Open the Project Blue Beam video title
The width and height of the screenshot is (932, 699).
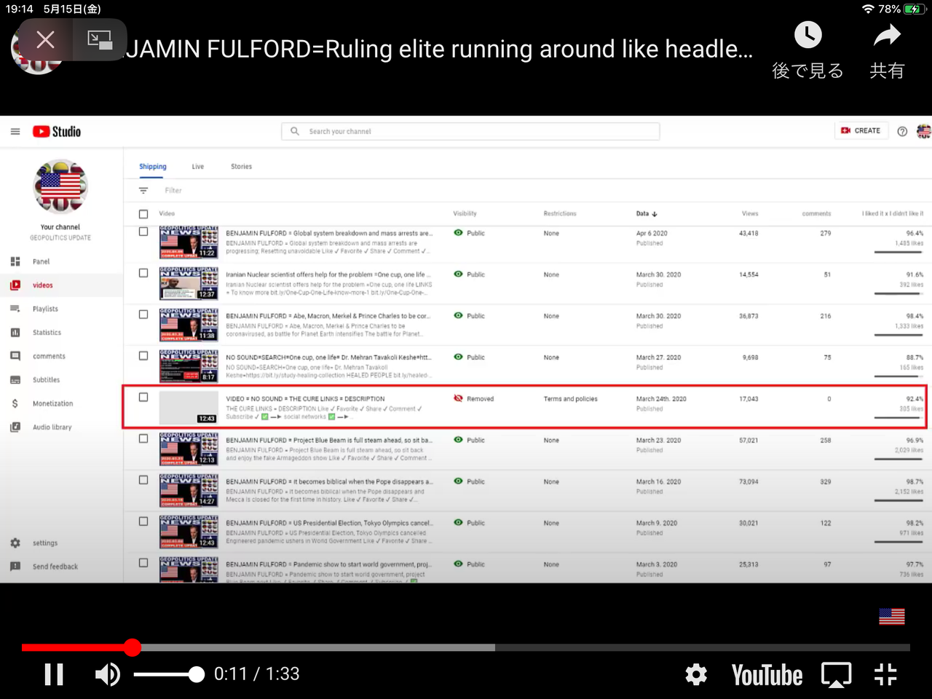pyautogui.click(x=329, y=441)
